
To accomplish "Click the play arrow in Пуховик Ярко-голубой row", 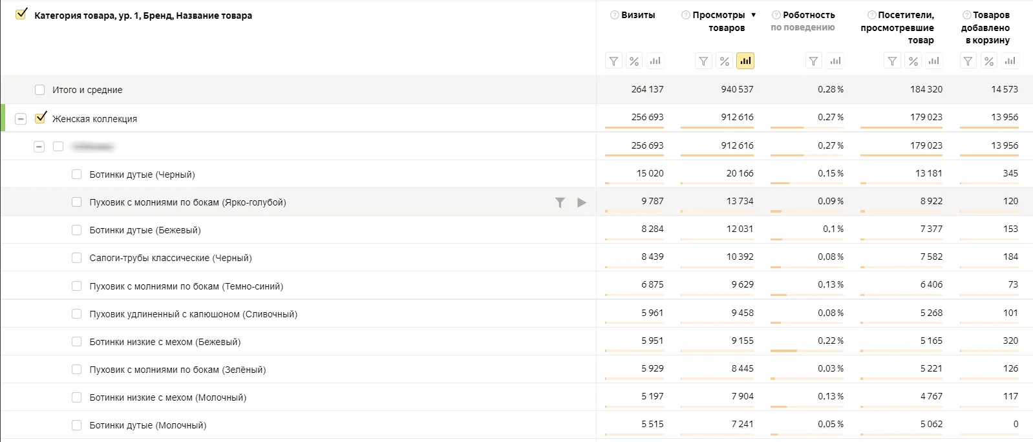I will [x=582, y=202].
